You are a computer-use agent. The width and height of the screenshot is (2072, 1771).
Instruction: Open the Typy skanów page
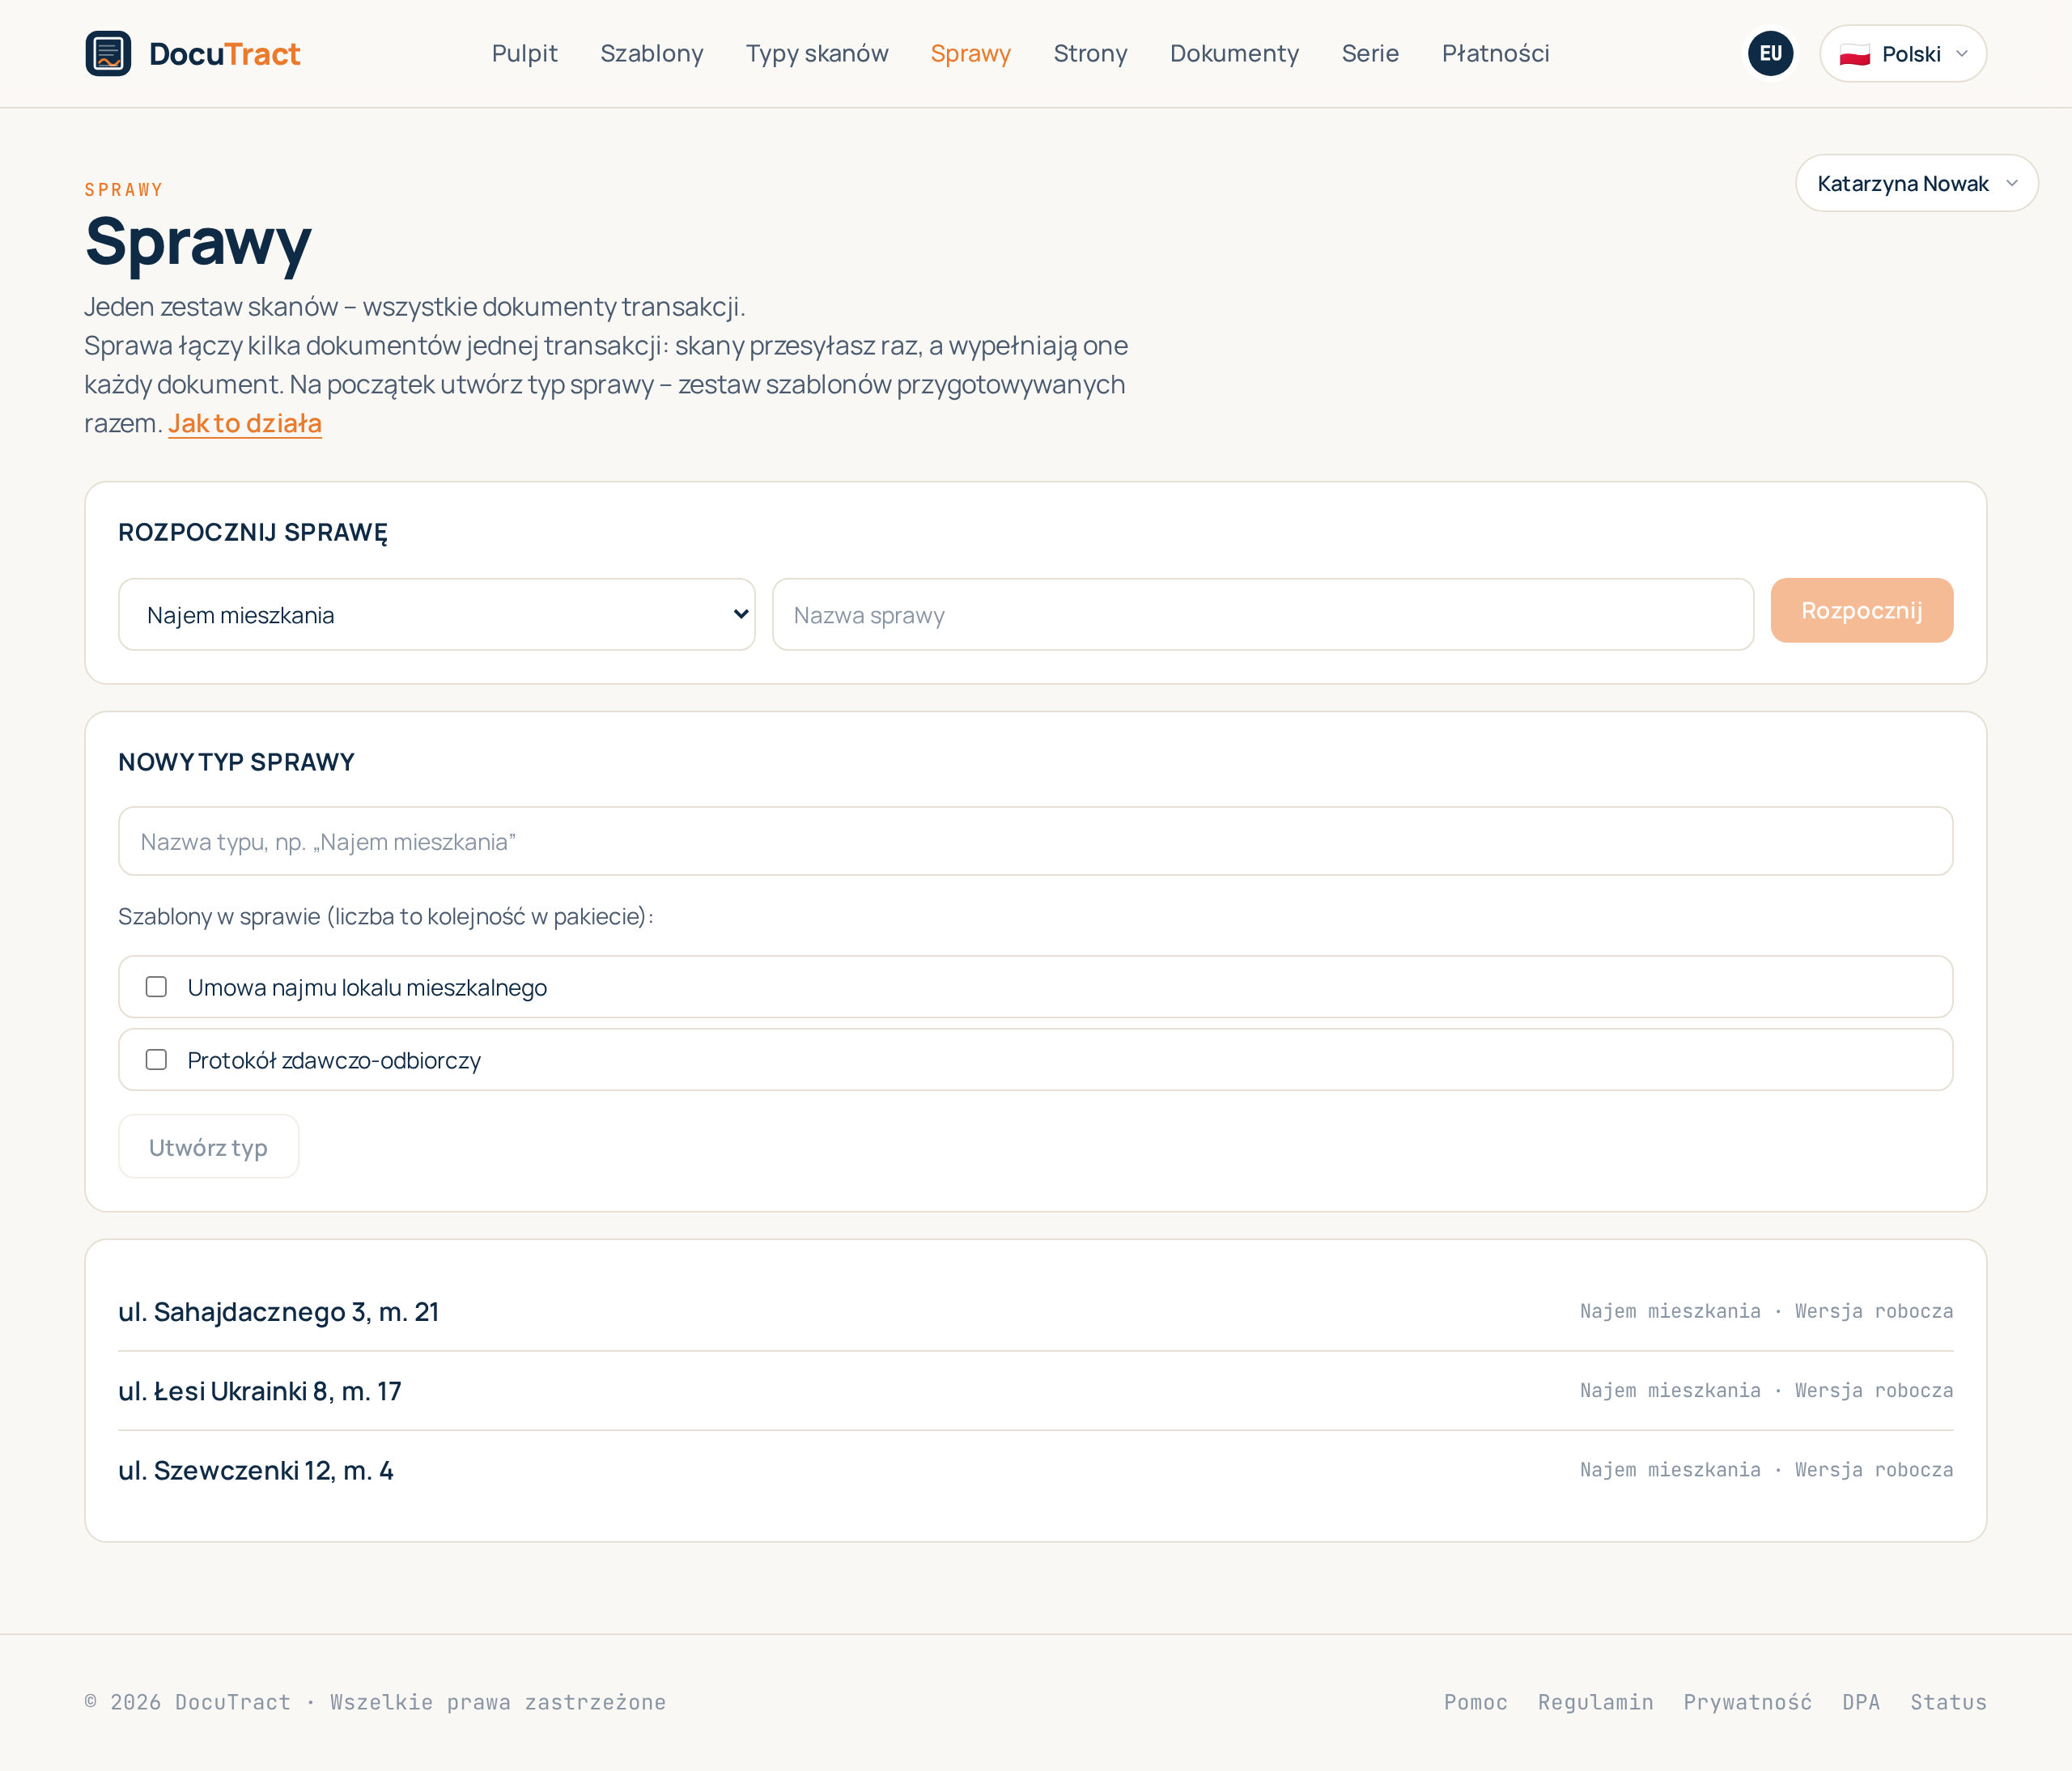click(x=817, y=53)
